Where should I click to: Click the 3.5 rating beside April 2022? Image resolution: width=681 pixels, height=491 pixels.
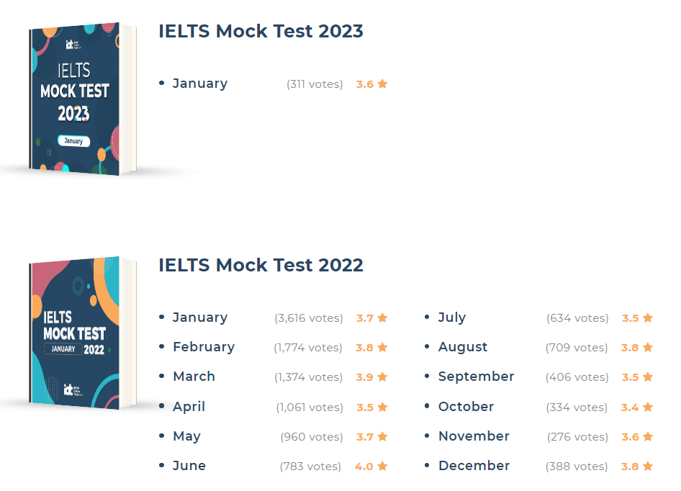click(365, 407)
